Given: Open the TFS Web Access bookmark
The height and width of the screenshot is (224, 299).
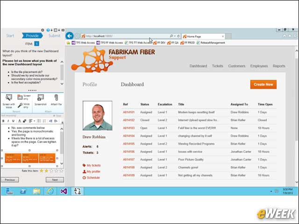Looking at the screenshot, I should click(x=83, y=43).
